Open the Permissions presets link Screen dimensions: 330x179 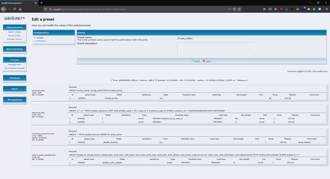tap(15, 68)
